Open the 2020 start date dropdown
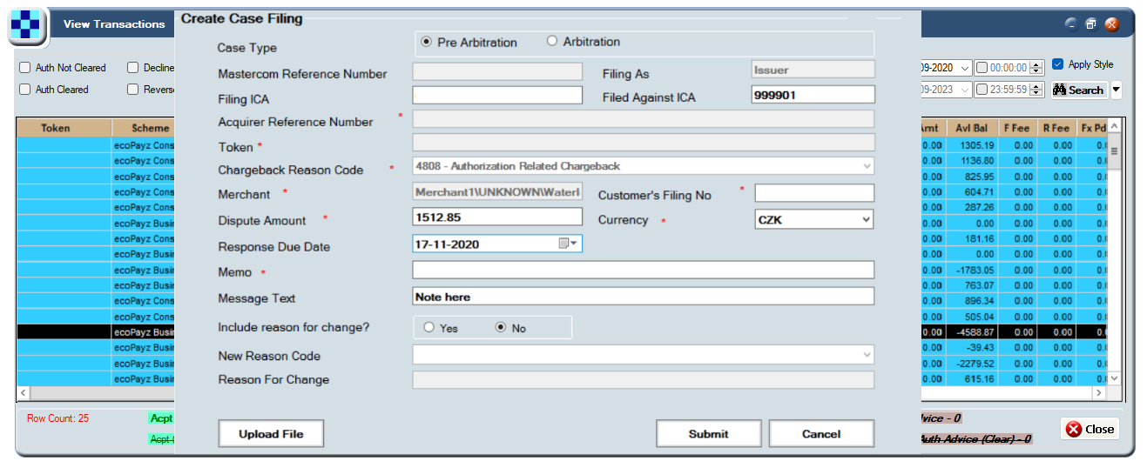This screenshot has height=468, width=1147. [x=964, y=68]
